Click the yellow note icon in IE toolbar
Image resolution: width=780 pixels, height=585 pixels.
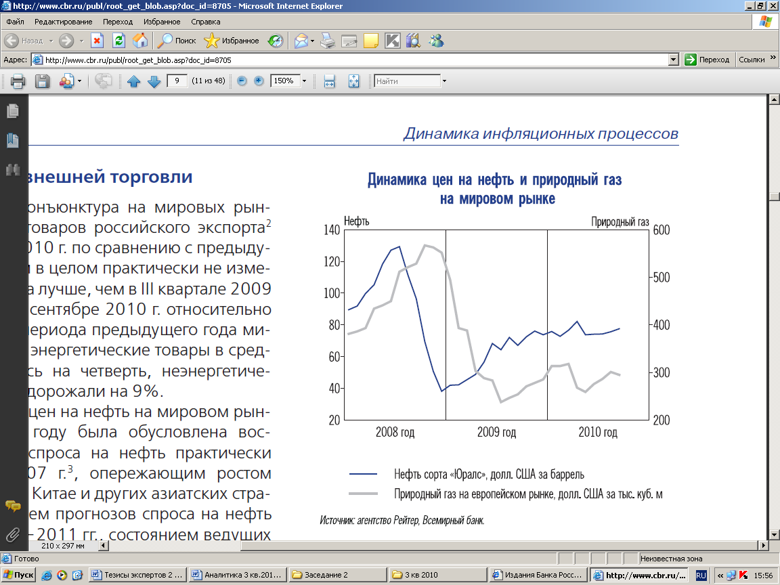(x=371, y=41)
